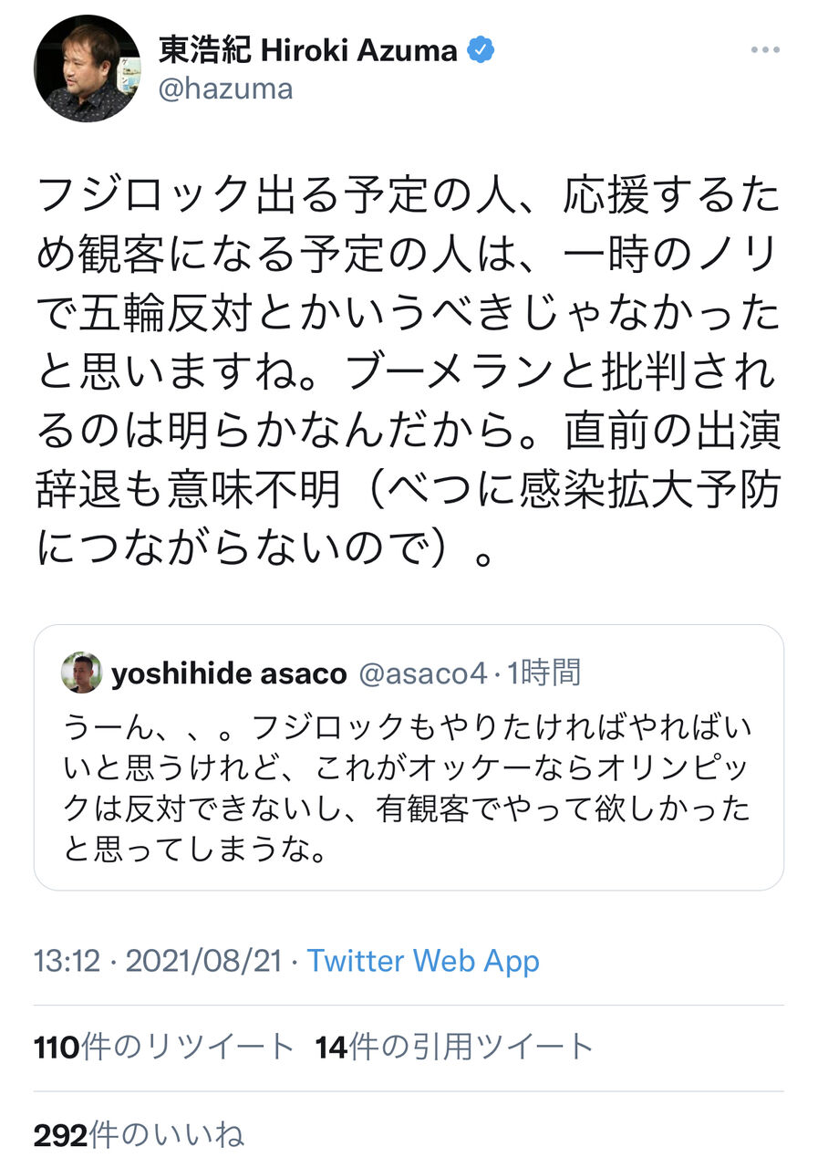Screen dimensions: 818x1168
Task: Click the number 110 in the retweet count
Action: (x=57, y=1048)
